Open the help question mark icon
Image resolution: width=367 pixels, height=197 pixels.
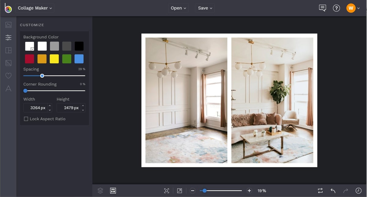pyautogui.click(x=336, y=8)
